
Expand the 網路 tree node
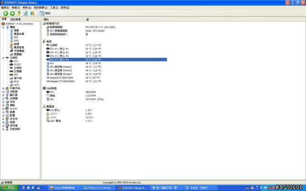click(3, 105)
